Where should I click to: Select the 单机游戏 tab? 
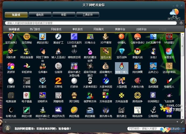point(78,29)
